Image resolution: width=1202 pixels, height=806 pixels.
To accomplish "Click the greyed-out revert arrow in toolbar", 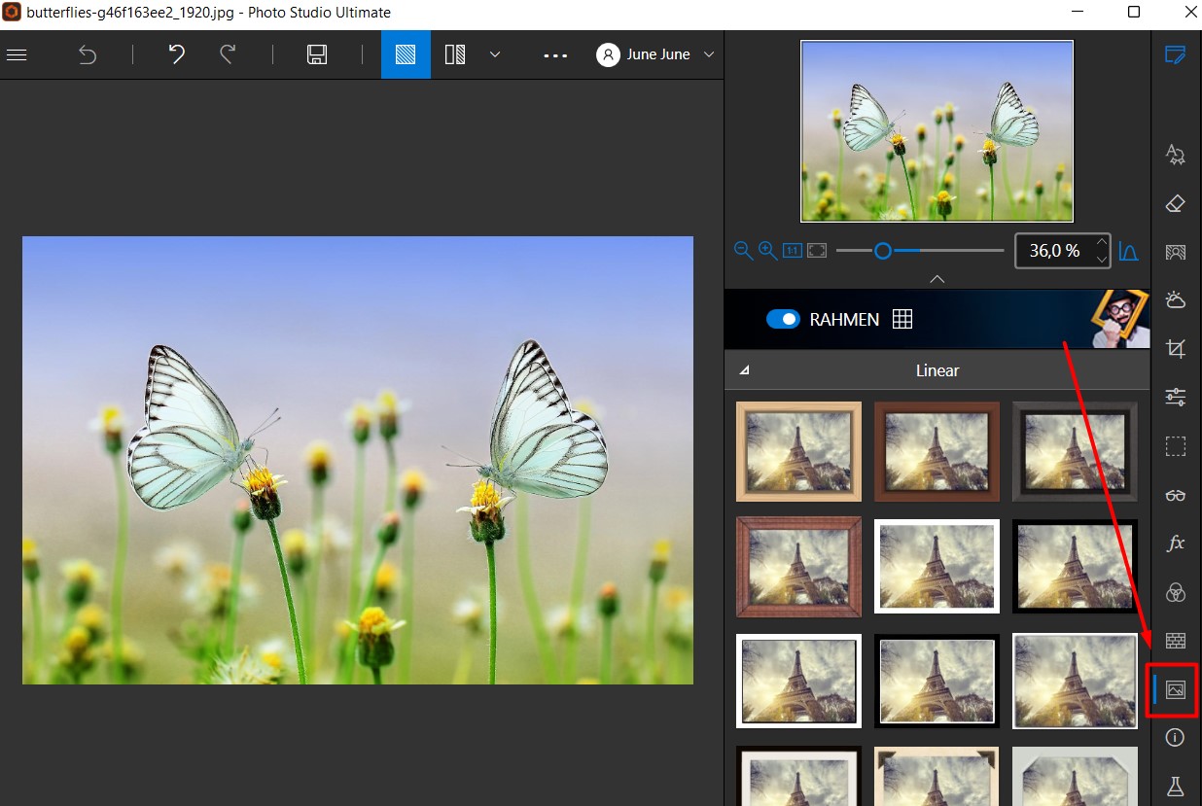I will click(x=88, y=54).
